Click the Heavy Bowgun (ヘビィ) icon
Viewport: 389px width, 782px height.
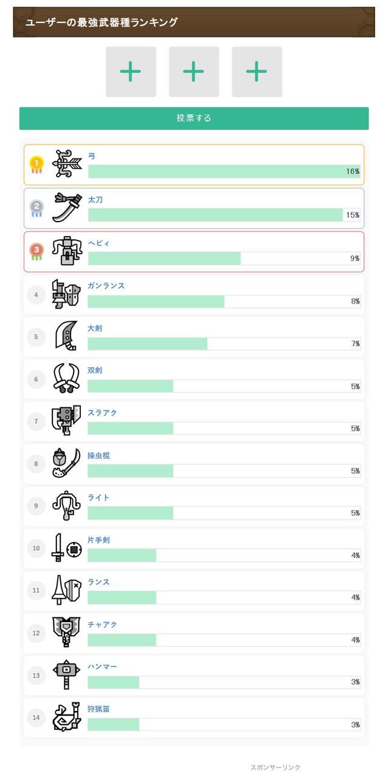(x=66, y=251)
